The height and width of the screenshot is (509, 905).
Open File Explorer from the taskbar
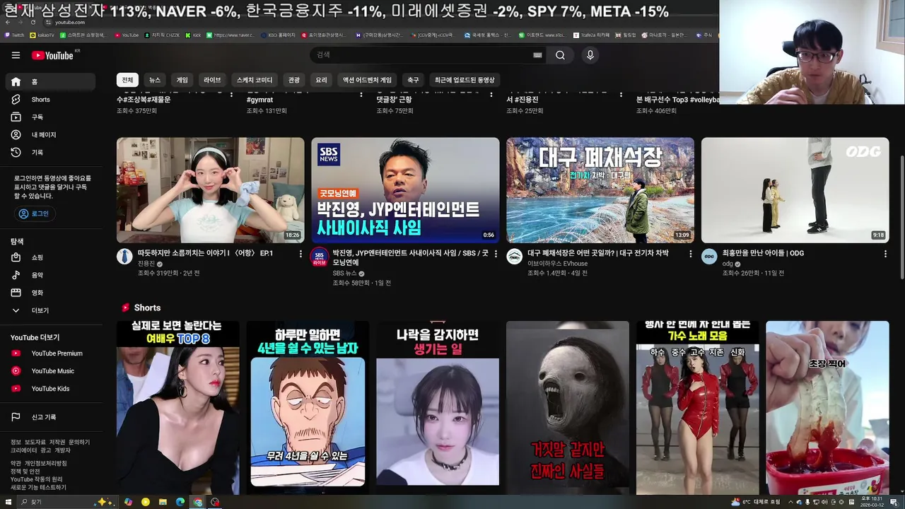163,502
